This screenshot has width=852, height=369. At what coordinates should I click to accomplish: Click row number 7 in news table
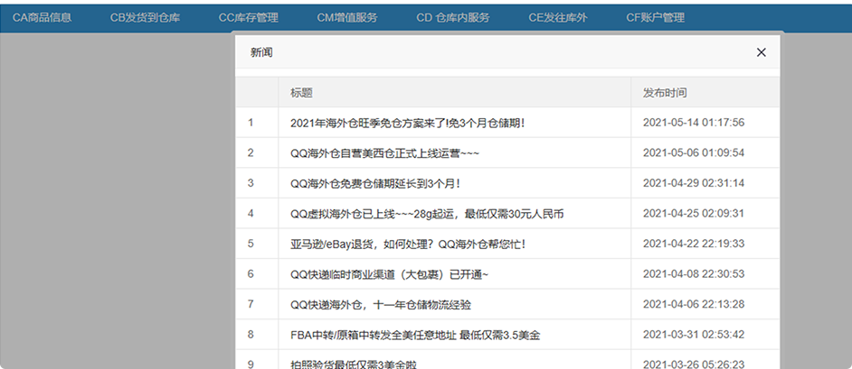tap(251, 305)
